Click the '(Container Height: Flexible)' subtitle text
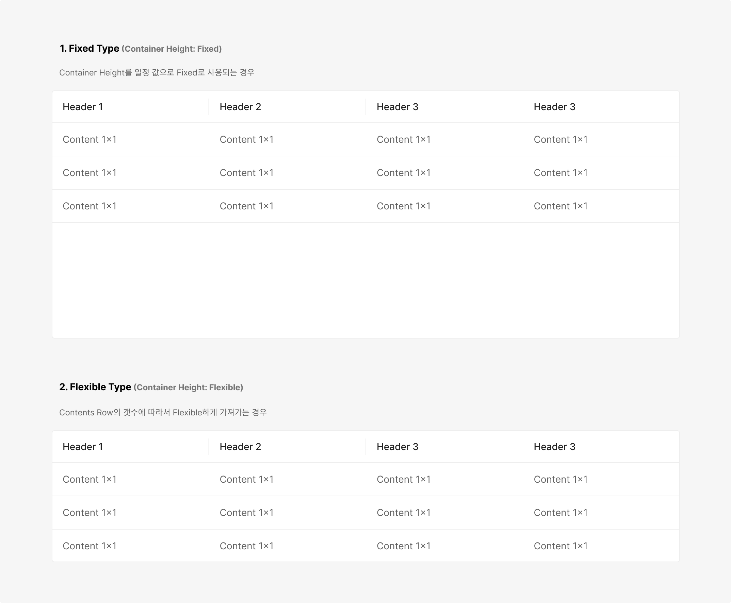Screen dimensions: 731x603 188,387
